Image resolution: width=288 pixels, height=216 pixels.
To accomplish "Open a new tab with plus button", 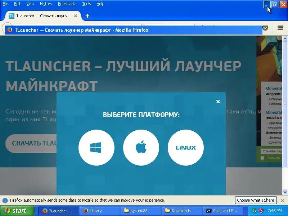I will [87, 16].
